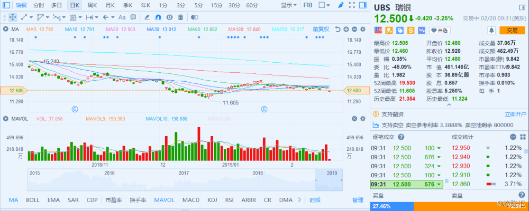
Task: Expand polyline shape tool dropdown arrow
Action: click(x=48, y=17)
